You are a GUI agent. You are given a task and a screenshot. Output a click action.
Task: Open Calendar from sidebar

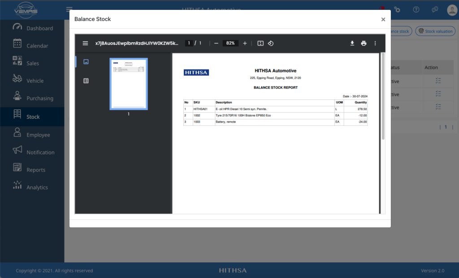[x=37, y=46]
